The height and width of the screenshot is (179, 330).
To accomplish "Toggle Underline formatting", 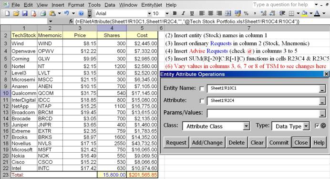I will coord(192,13).
